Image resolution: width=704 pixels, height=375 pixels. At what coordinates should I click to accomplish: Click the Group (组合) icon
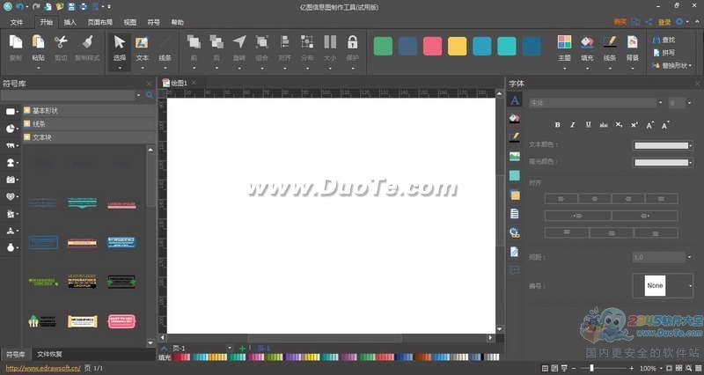pyautogui.click(x=261, y=42)
